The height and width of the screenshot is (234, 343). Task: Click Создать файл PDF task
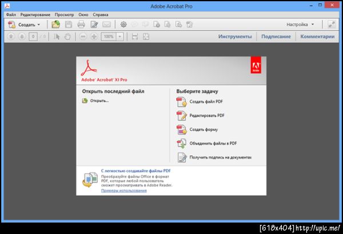pyautogui.click(x=206, y=101)
